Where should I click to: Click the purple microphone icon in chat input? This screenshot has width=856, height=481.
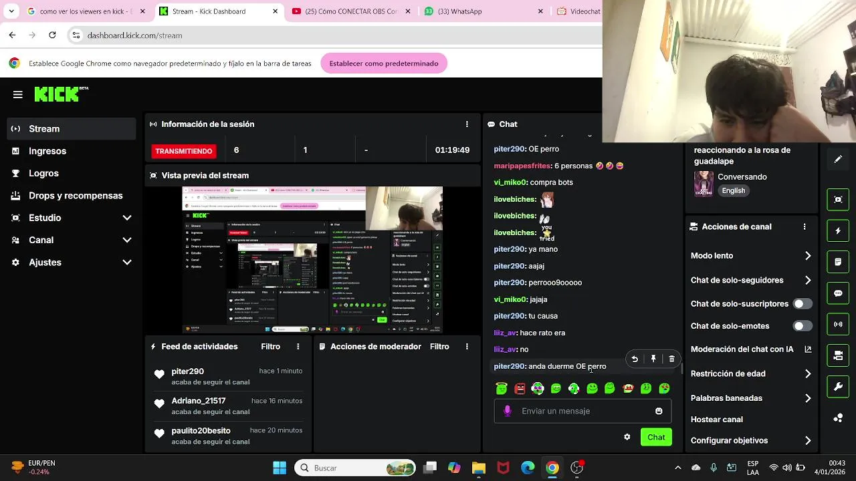(x=508, y=411)
